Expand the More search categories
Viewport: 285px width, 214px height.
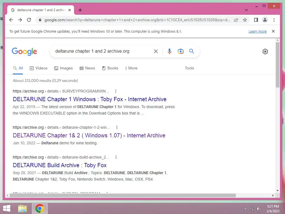131,68
